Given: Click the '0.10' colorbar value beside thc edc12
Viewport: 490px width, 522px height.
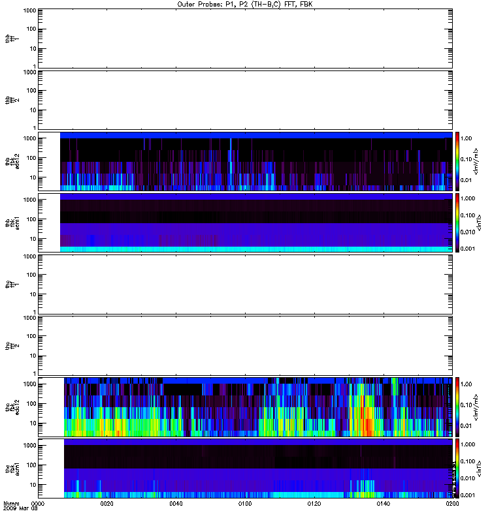Looking at the screenshot, I should click(466, 405).
